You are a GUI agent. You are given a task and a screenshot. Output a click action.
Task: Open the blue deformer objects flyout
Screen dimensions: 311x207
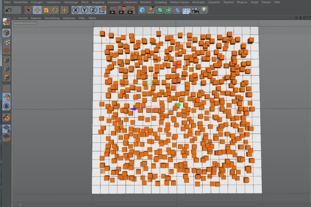(x=177, y=10)
